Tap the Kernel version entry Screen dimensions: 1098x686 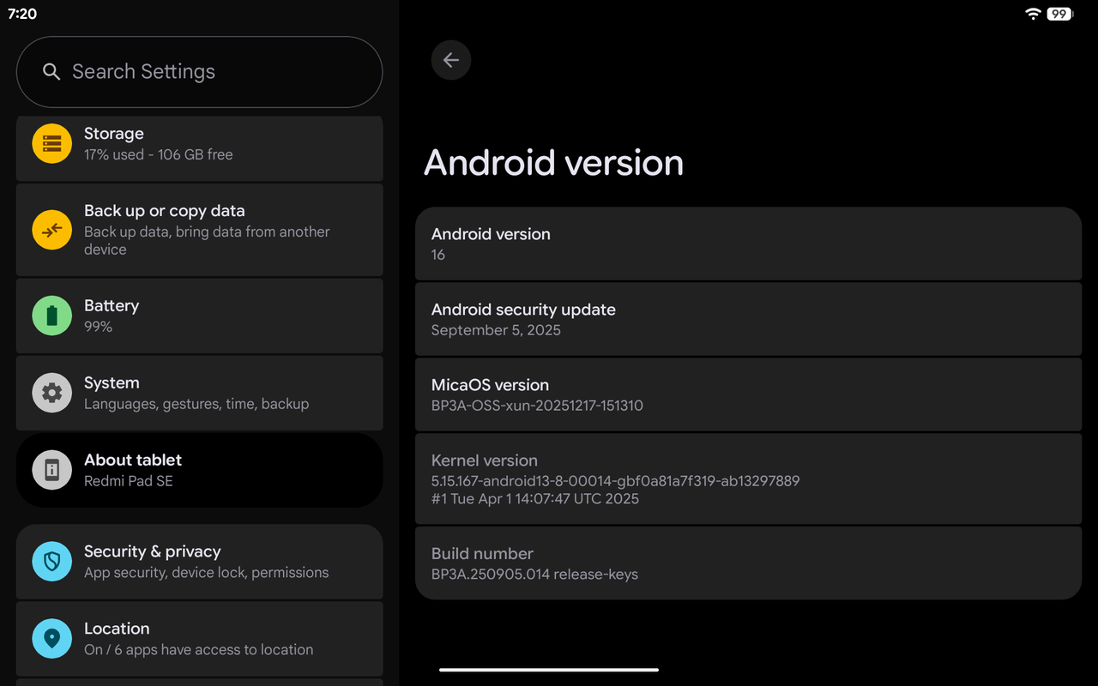(x=748, y=478)
